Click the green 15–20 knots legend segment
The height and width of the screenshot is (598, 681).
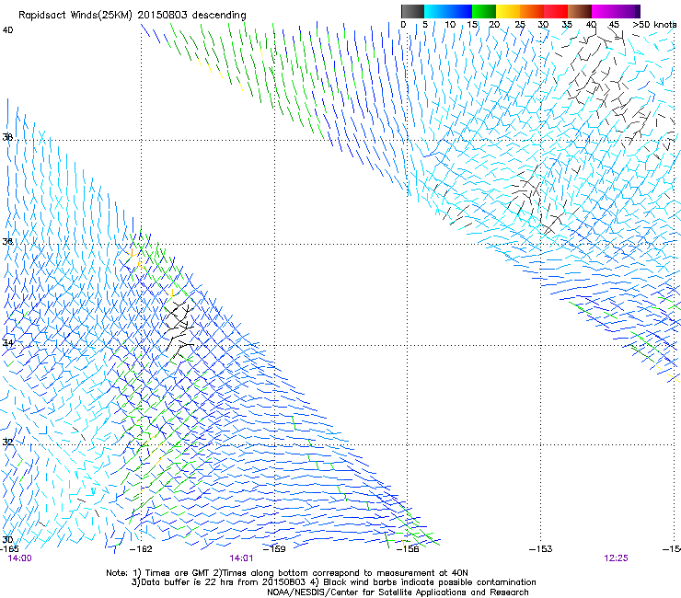pos(484,11)
